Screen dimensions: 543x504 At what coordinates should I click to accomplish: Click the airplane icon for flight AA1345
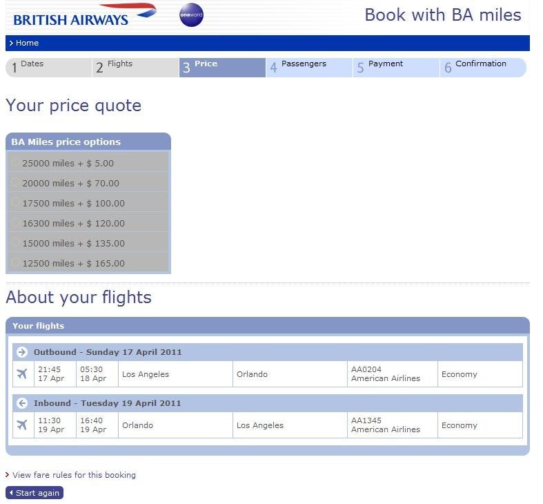coord(22,425)
